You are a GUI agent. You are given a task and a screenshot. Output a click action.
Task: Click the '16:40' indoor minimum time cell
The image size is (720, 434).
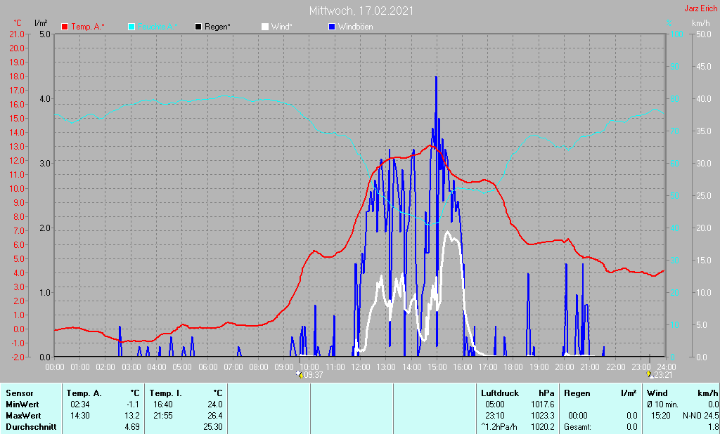point(163,405)
